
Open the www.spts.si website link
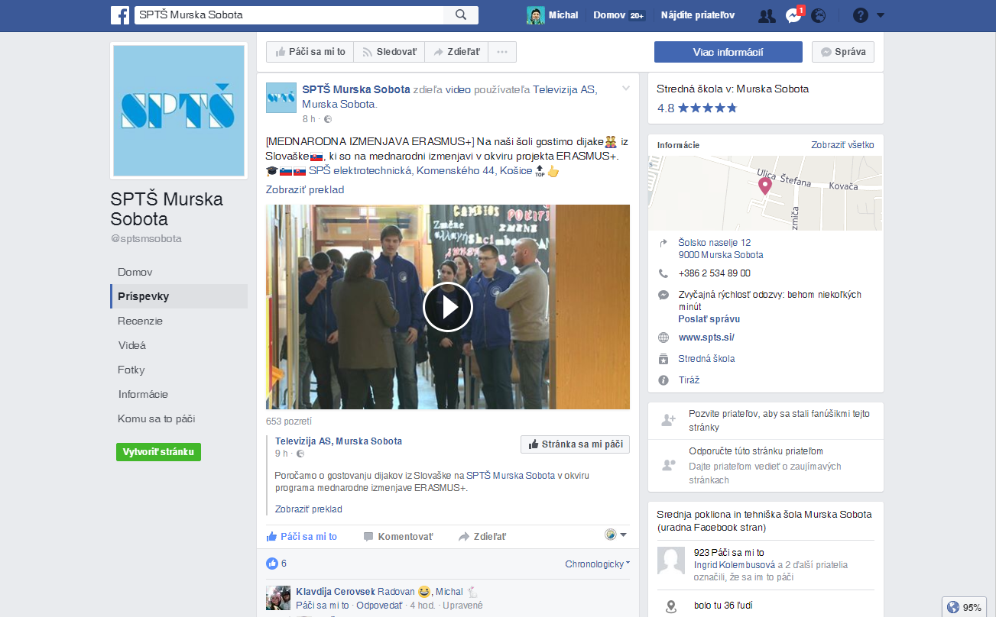click(706, 338)
